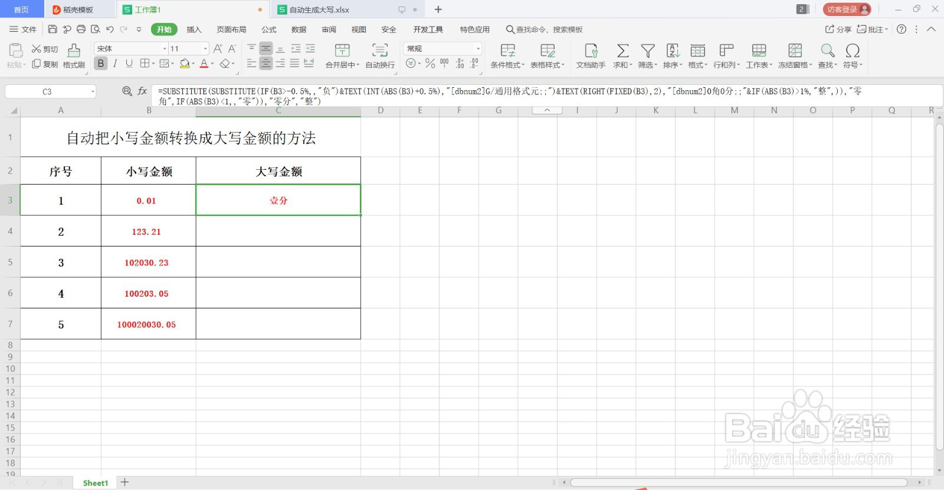Click the Italic formatting icon
This screenshot has height=490, width=944.
(115, 64)
